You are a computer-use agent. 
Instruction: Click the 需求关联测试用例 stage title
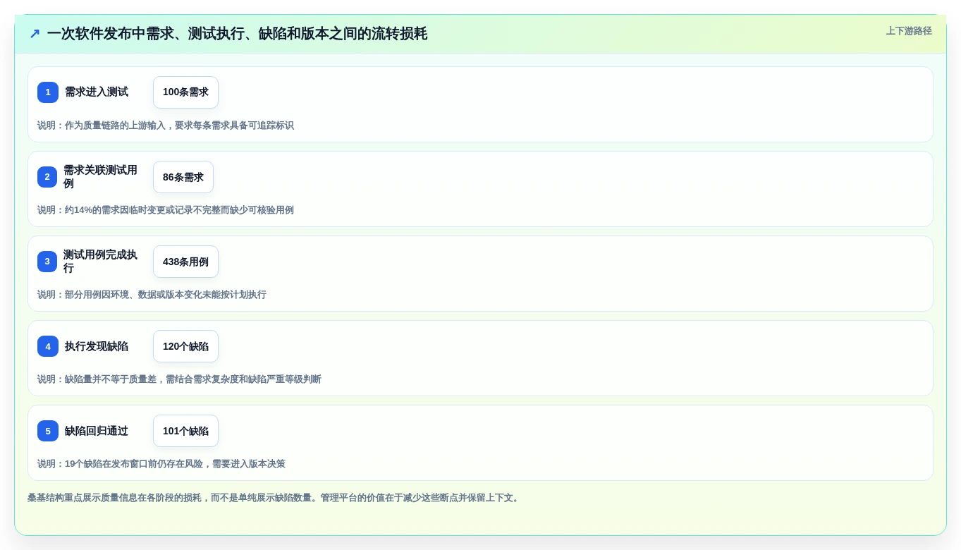click(101, 177)
